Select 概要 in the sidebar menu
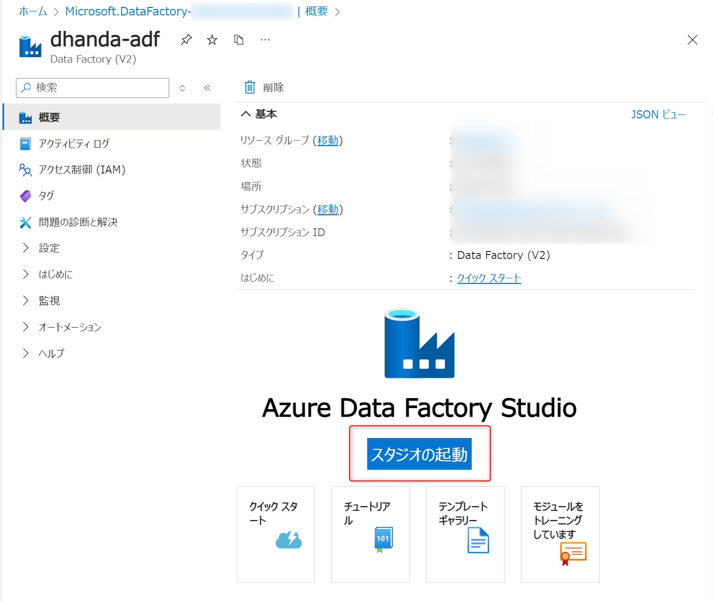The height and width of the screenshot is (601, 713). click(x=112, y=117)
